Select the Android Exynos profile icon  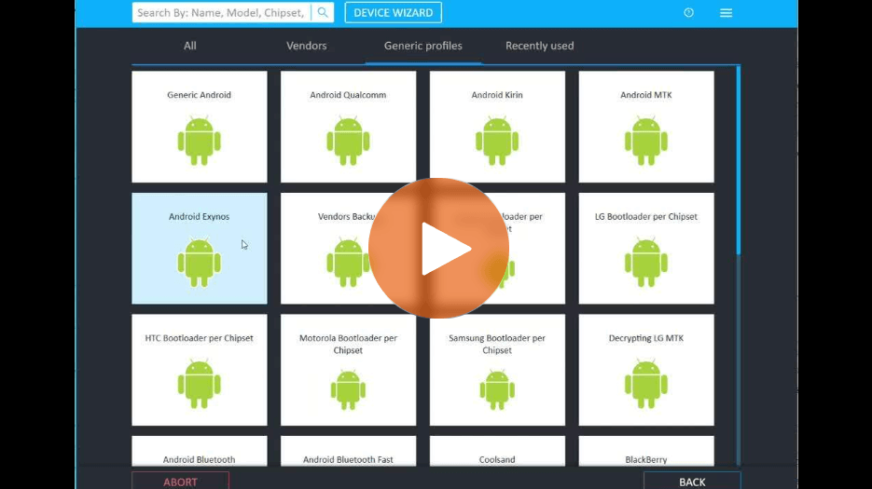click(199, 263)
